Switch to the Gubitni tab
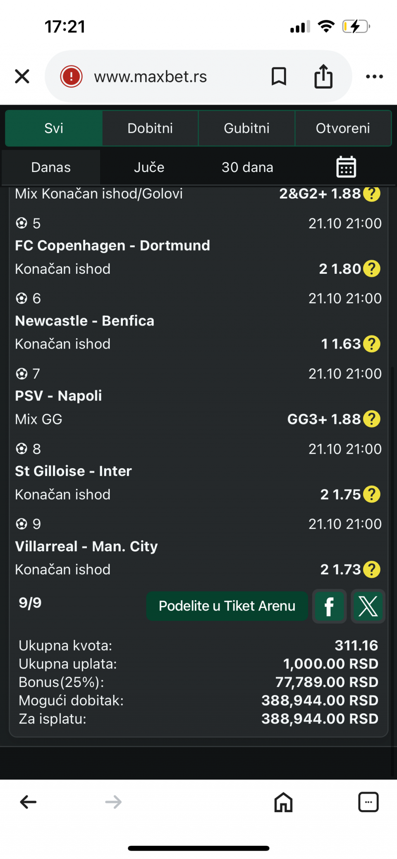Image resolution: width=397 pixels, height=859 pixels. pos(246,128)
